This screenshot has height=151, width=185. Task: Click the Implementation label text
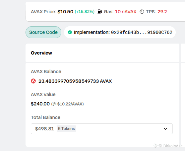92,32
